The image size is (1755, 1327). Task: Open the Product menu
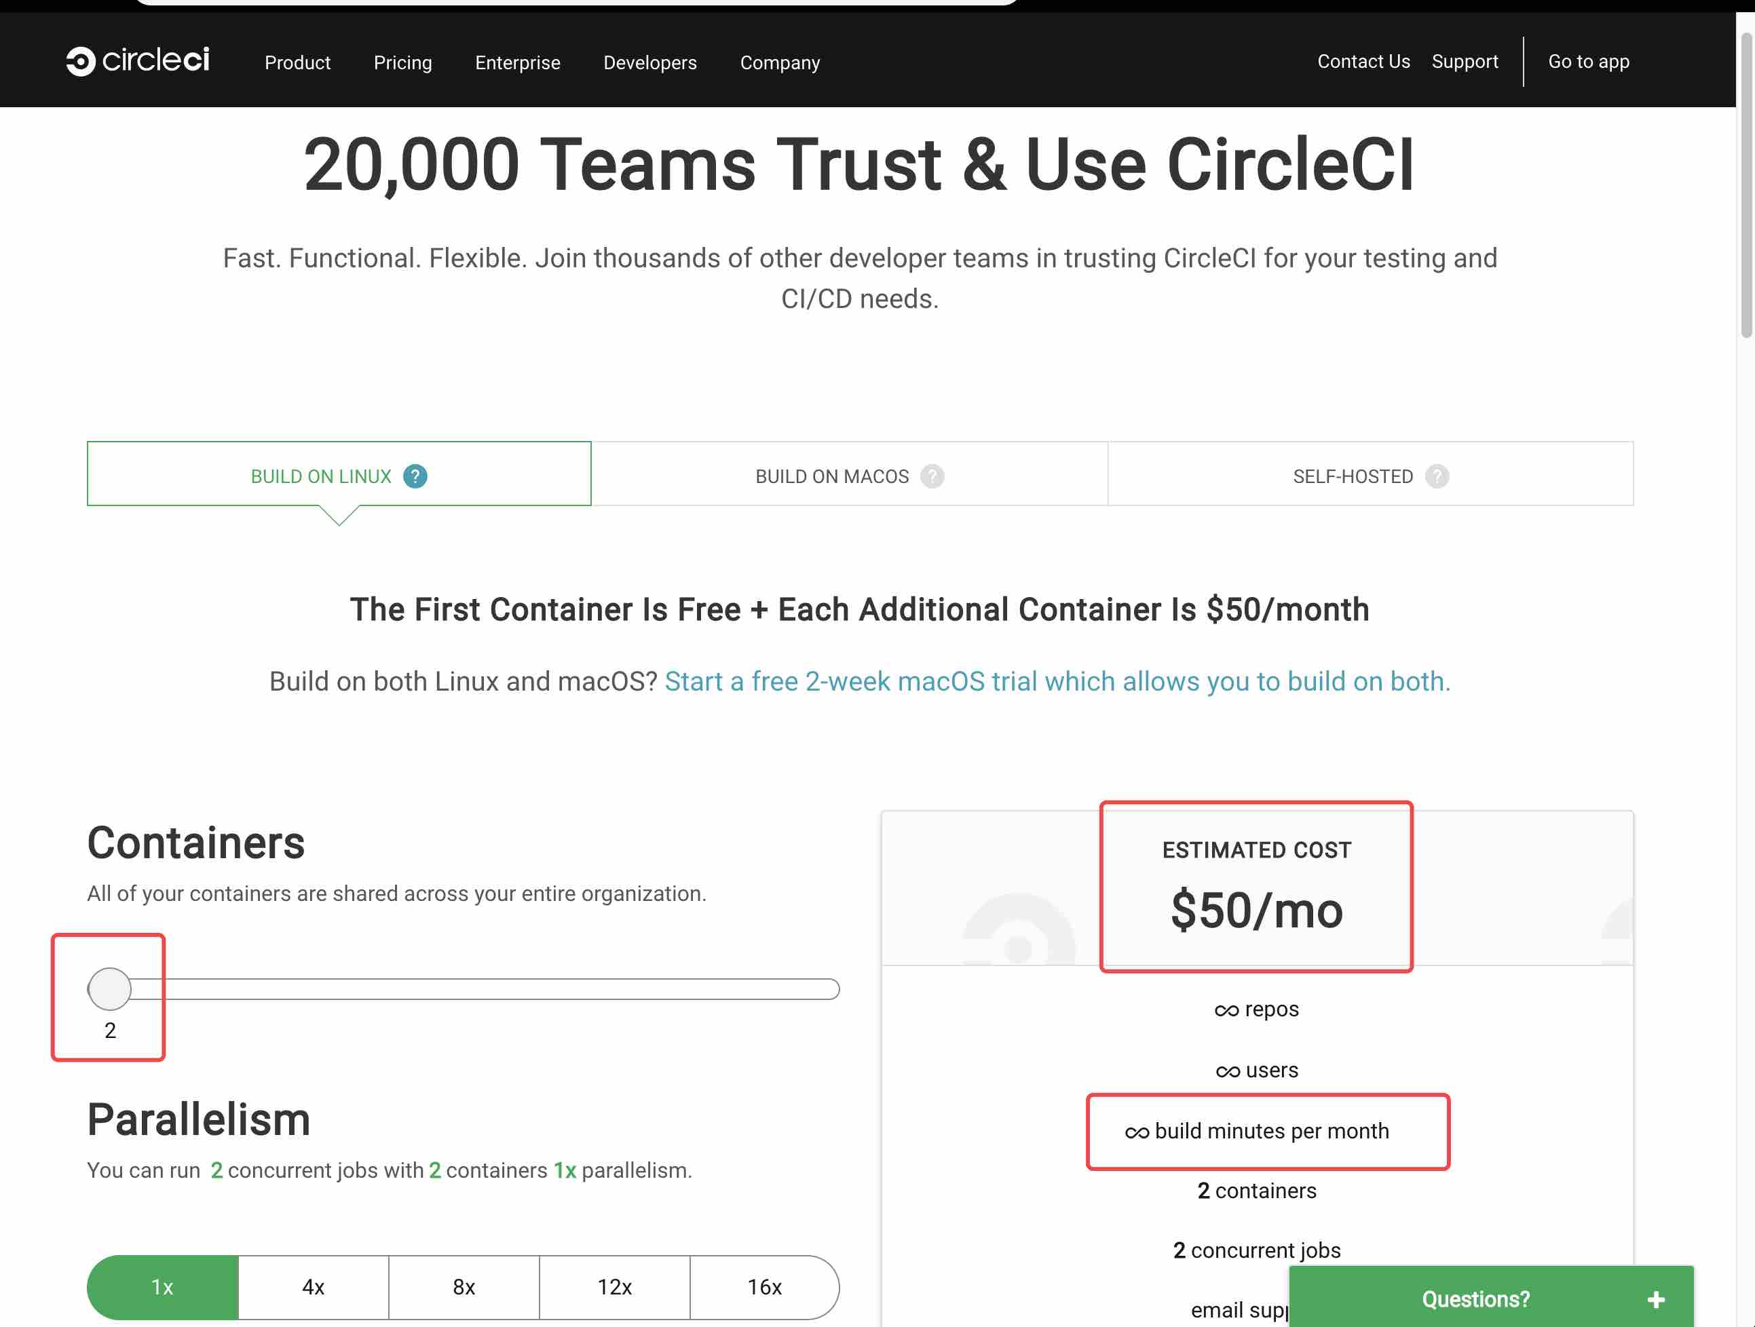tap(297, 62)
